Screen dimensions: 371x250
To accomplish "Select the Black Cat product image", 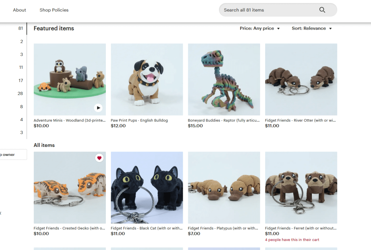I will pos(147,187).
